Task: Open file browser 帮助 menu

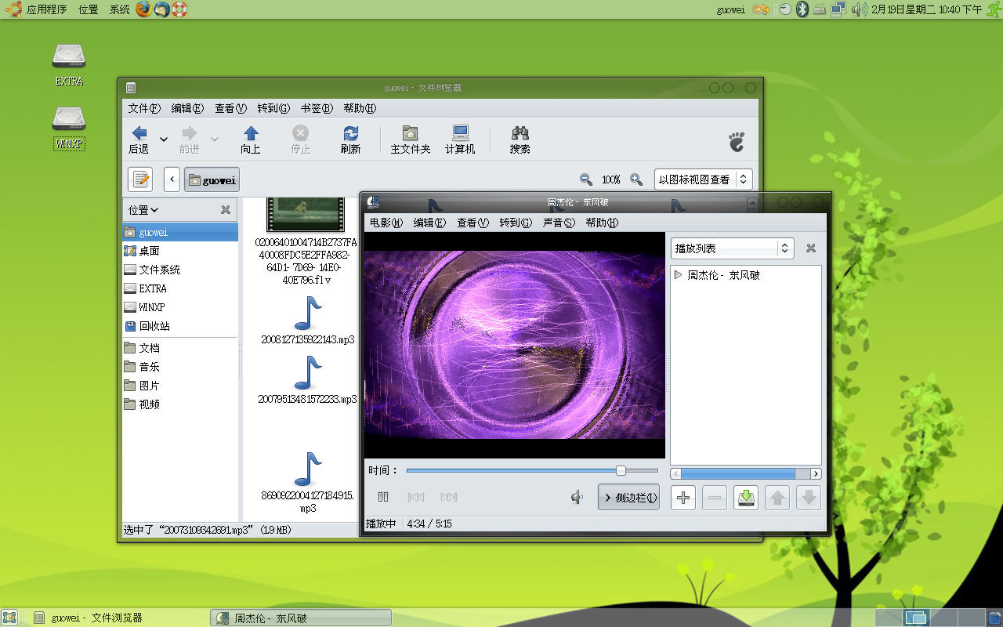Action: [360, 109]
